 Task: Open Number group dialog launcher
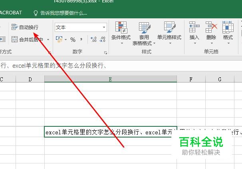coord(105,53)
